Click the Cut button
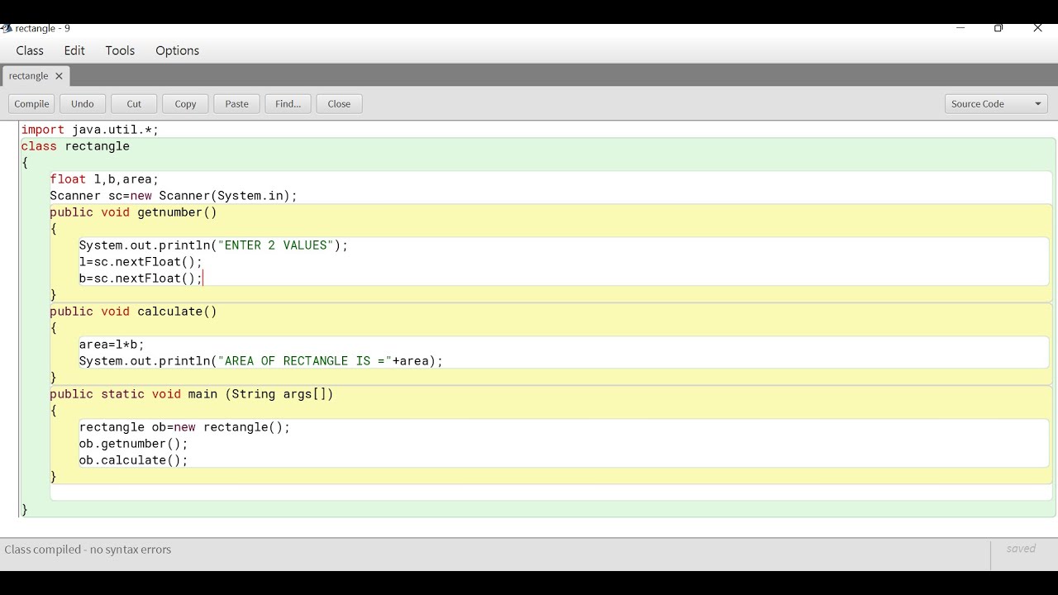 click(x=134, y=104)
